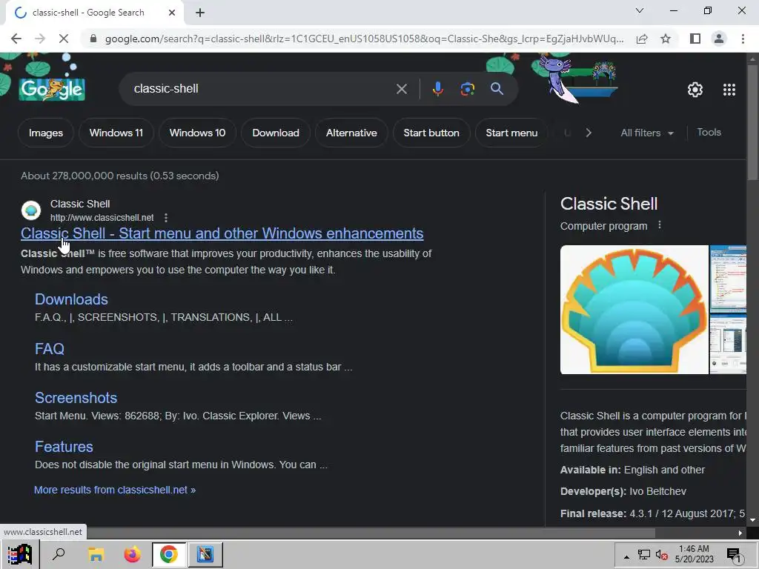This screenshot has width=759, height=569.
Task: Open the last taskbar app icon
Action: (x=205, y=554)
